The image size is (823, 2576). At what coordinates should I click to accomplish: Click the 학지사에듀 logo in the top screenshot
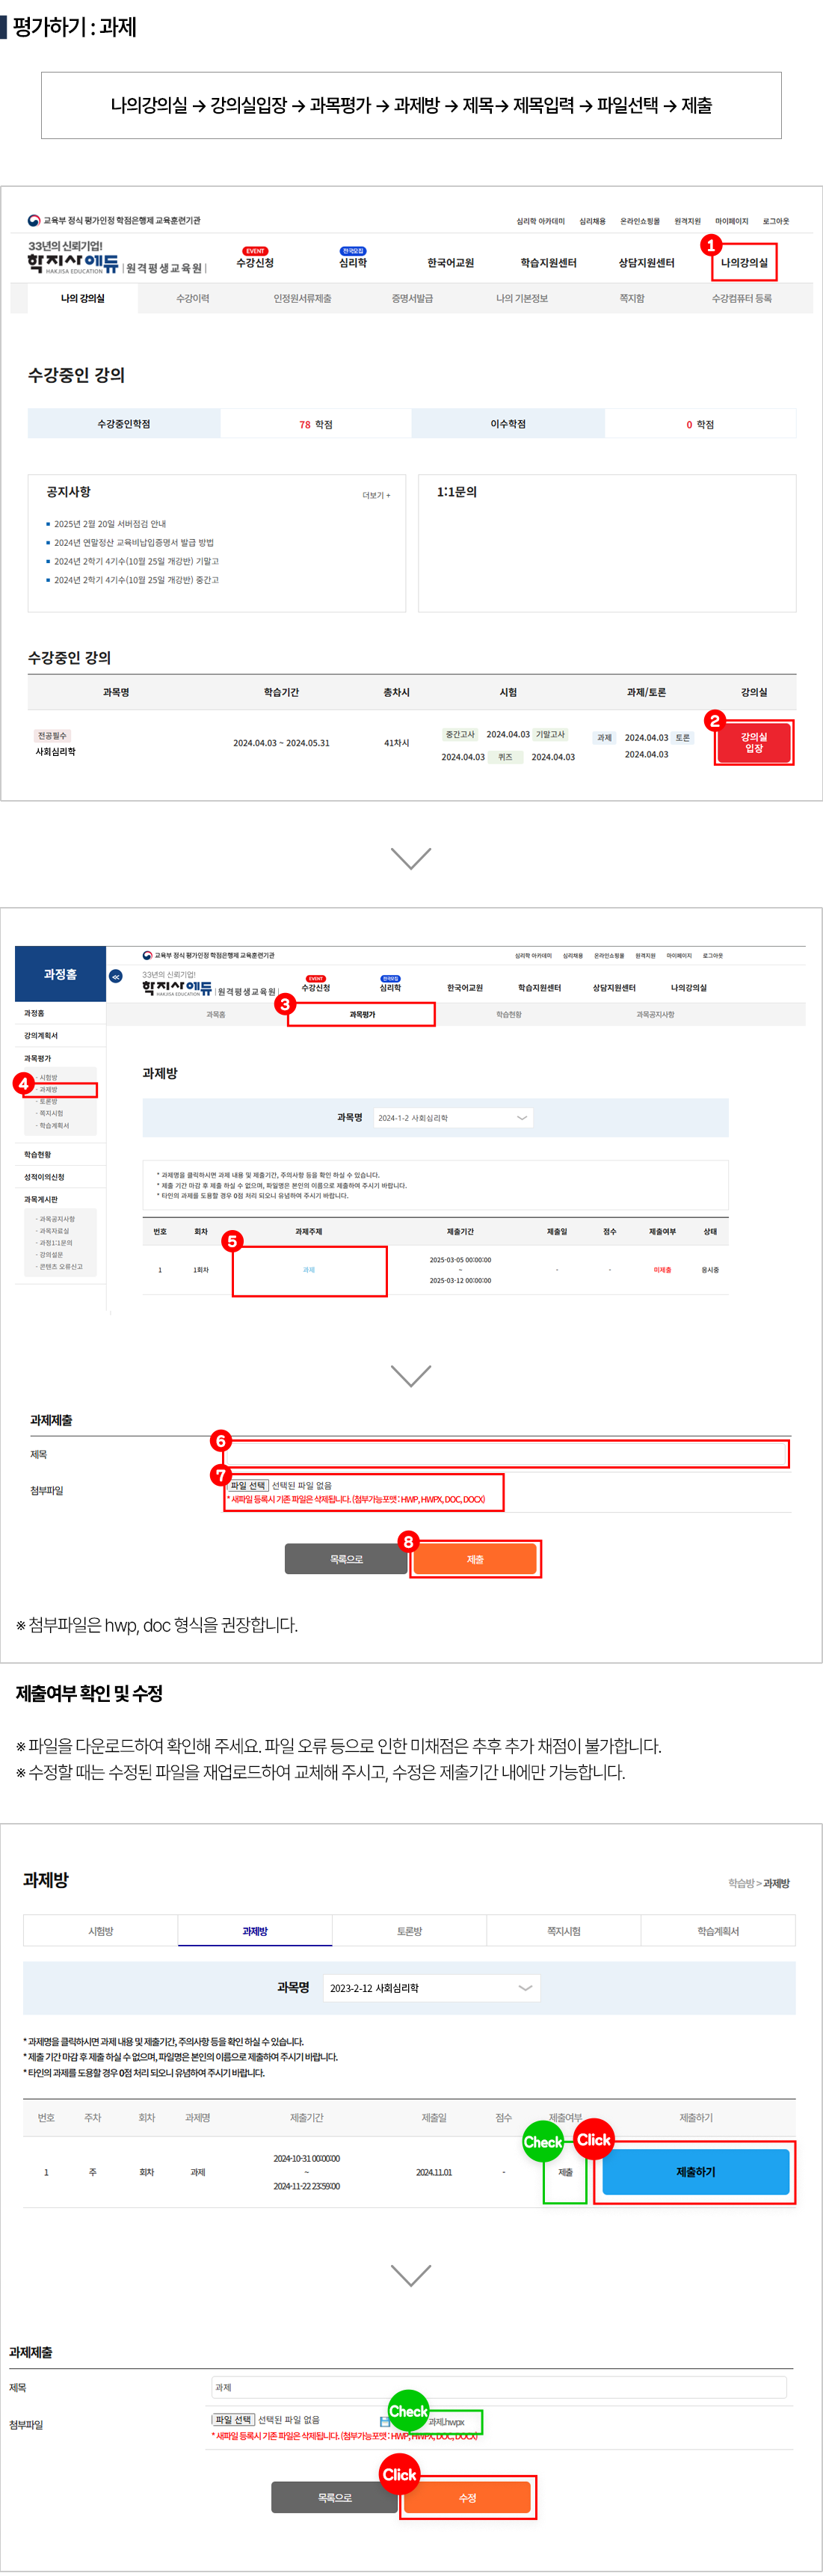click(x=73, y=263)
